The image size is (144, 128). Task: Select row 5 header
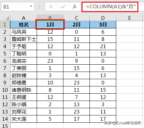[5, 54]
